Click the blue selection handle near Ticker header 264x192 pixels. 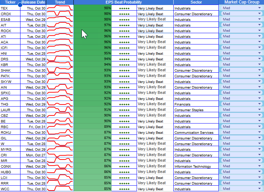pyautogui.click(x=20, y=5)
